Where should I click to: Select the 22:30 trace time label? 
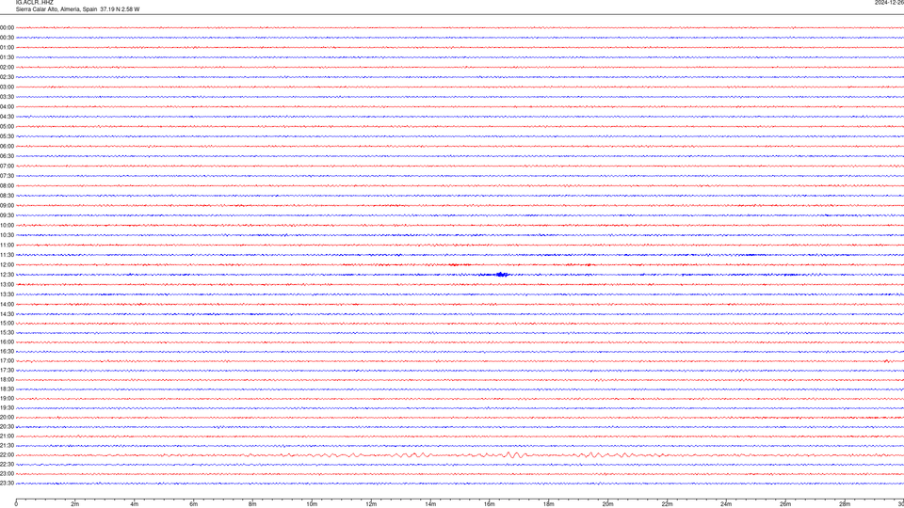coord(7,464)
